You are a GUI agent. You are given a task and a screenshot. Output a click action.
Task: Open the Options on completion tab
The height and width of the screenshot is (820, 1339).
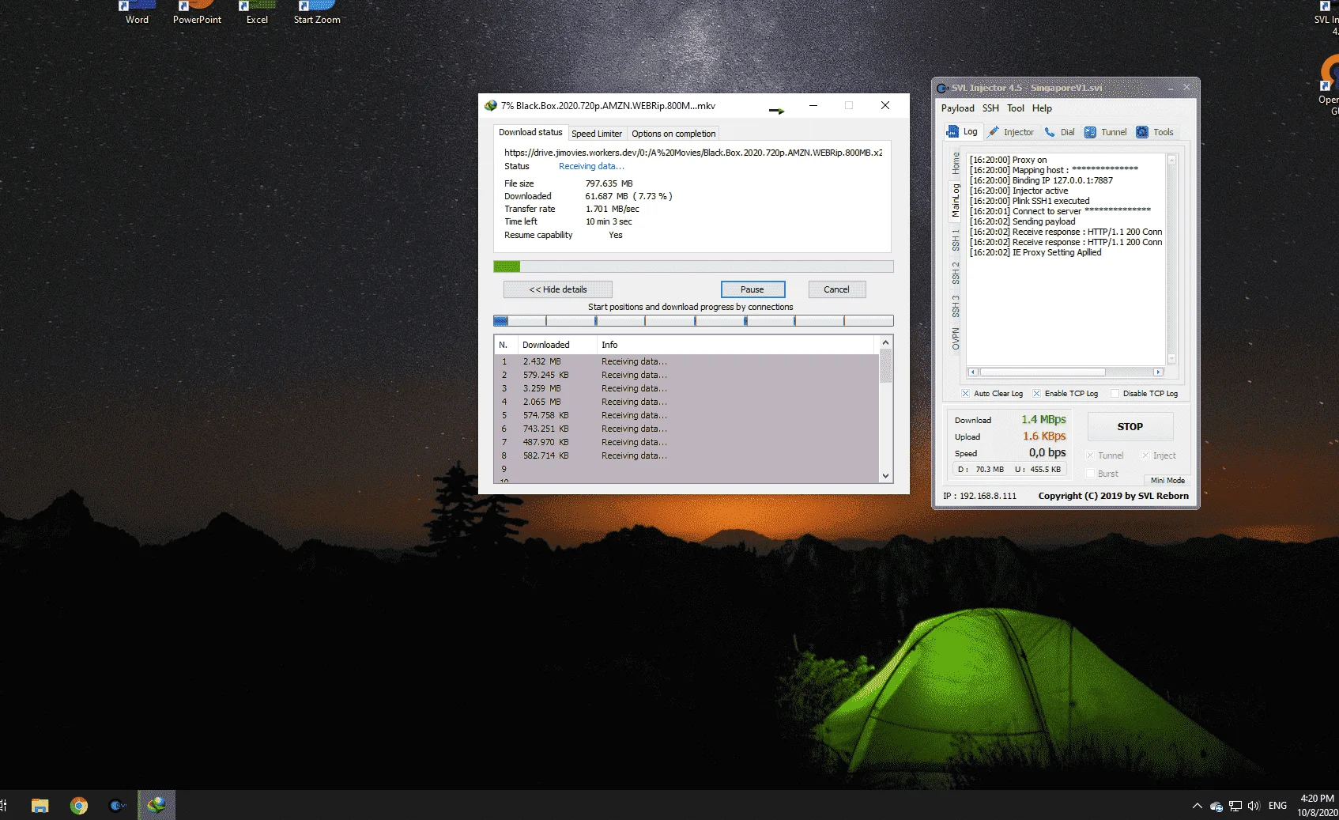pyautogui.click(x=673, y=134)
